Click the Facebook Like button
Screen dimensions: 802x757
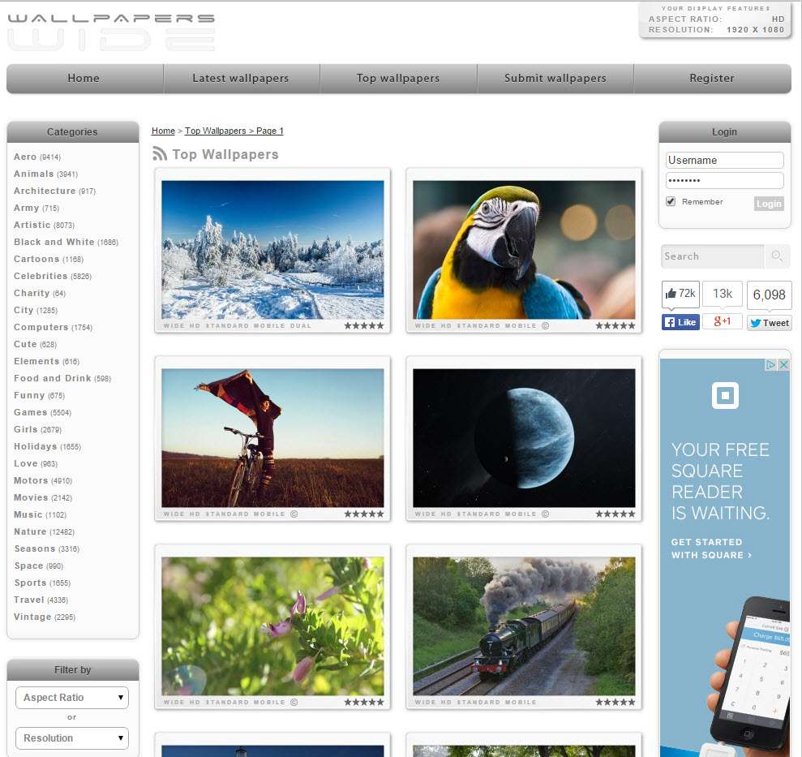[680, 322]
